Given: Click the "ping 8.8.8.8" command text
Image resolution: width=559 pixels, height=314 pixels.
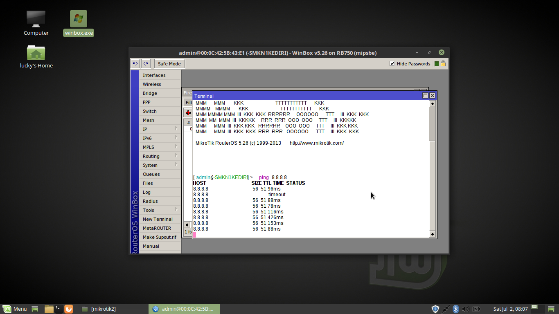Looking at the screenshot, I should pos(273,177).
